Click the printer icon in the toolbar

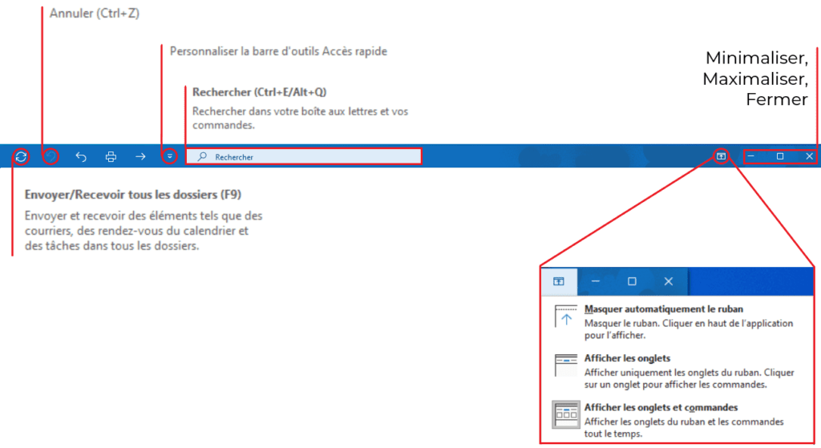tap(111, 157)
